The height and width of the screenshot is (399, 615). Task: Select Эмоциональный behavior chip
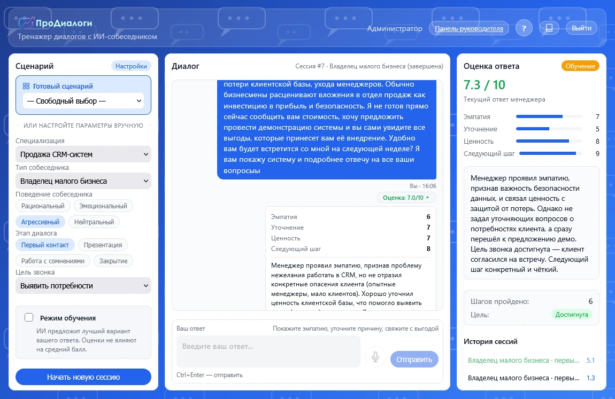103,206
